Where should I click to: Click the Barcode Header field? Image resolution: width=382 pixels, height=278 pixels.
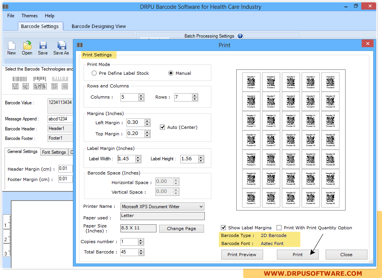click(61, 128)
